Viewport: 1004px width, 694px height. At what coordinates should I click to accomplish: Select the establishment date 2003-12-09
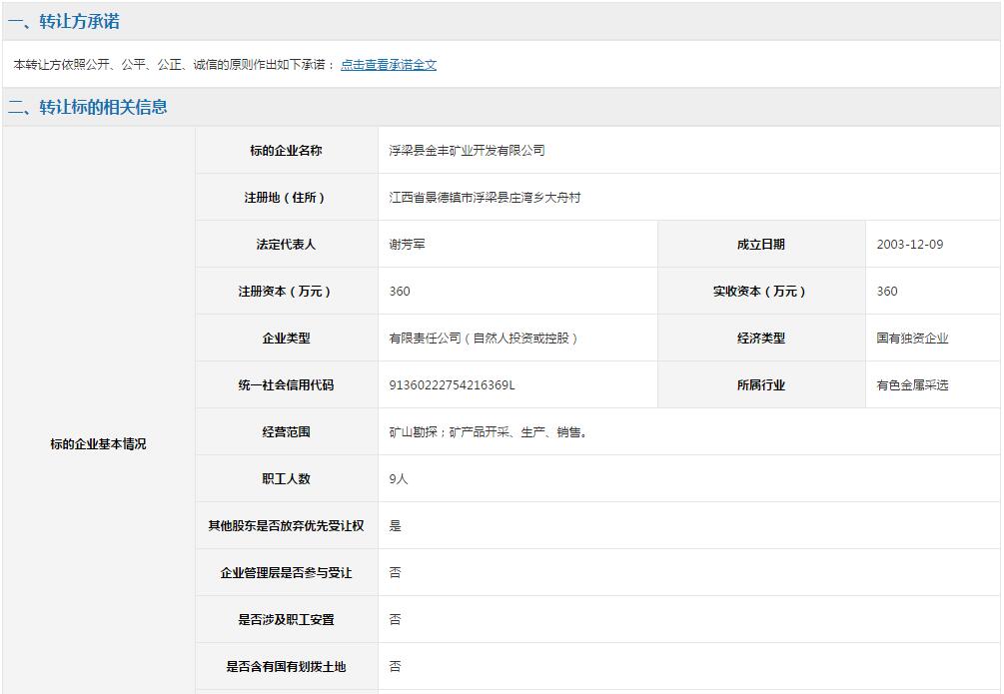click(x=909, y=245)
